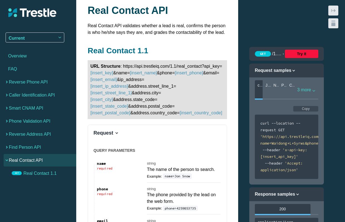The height and width of the screenshot is (222, 345).
Task: Click the [insert_street_line_1] placeholder link
Action: click(x=111, y=93)
